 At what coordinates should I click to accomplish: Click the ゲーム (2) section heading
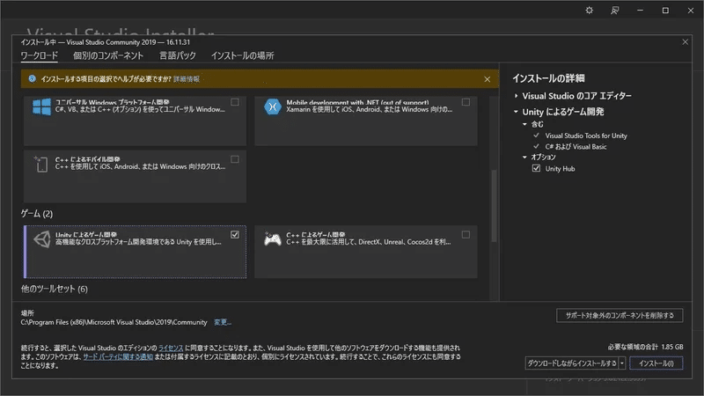[37, 214]
